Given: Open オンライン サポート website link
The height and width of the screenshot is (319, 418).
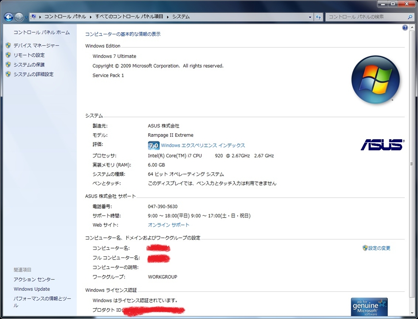Looking at the screenshot, I should coord(169,225).
